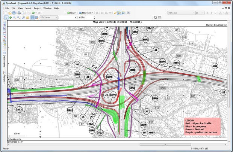Click the Y59 label on map
Image resolution: width=233 pixels, height=152 pixels.
pos(215,66)
